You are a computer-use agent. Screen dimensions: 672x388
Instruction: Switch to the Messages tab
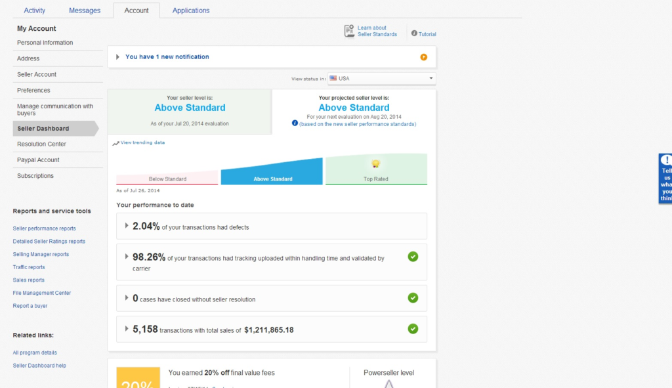[x=85, y=11]
